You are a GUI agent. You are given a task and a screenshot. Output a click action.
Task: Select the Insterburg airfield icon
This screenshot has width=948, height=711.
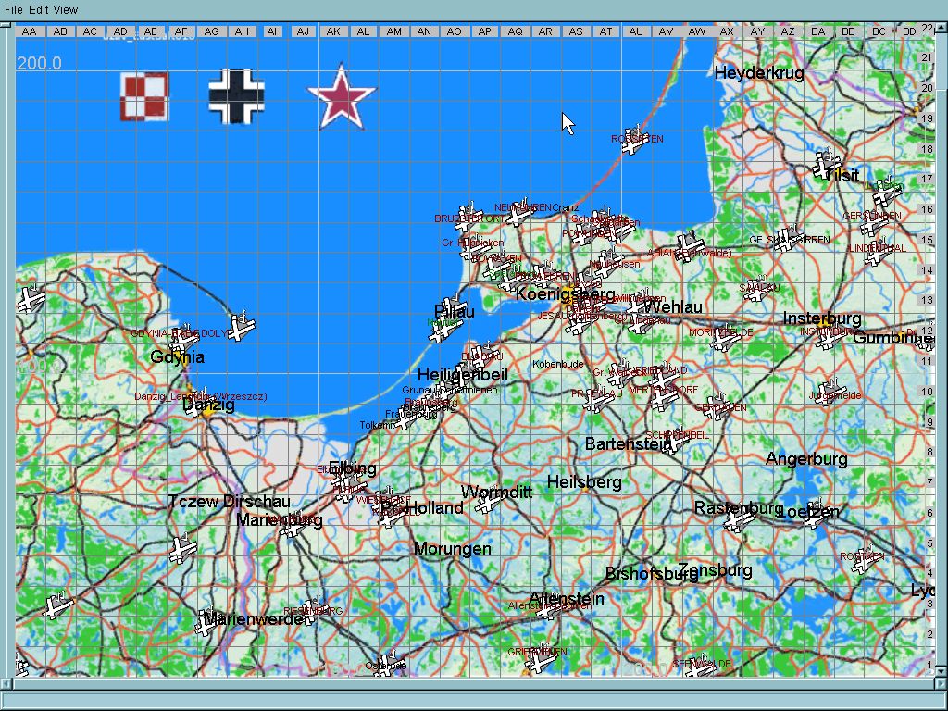(829, 335)
